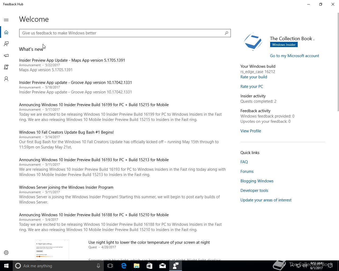Screen dimensions: 339x271
Task: Click the search magnifier icon
Action: click(x=226, y=33)
